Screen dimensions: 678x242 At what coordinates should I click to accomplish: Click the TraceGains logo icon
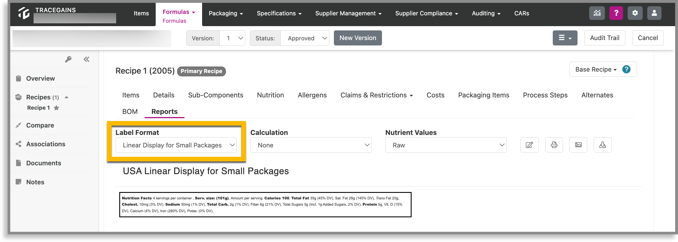[24, 13]
